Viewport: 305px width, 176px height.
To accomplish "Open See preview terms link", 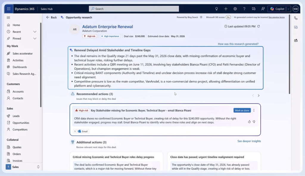I will 276,17.
